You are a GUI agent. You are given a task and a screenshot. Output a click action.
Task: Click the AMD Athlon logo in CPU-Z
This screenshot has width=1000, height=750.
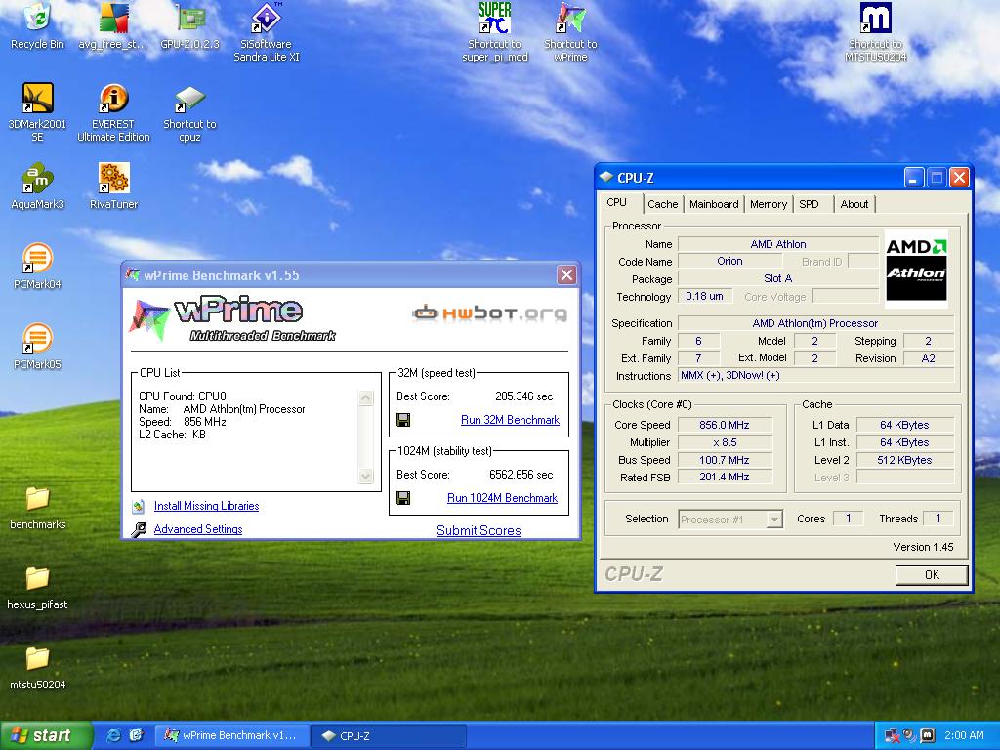(x=916, y=270)
